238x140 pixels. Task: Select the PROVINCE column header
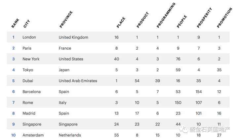(x=66, y=19)
